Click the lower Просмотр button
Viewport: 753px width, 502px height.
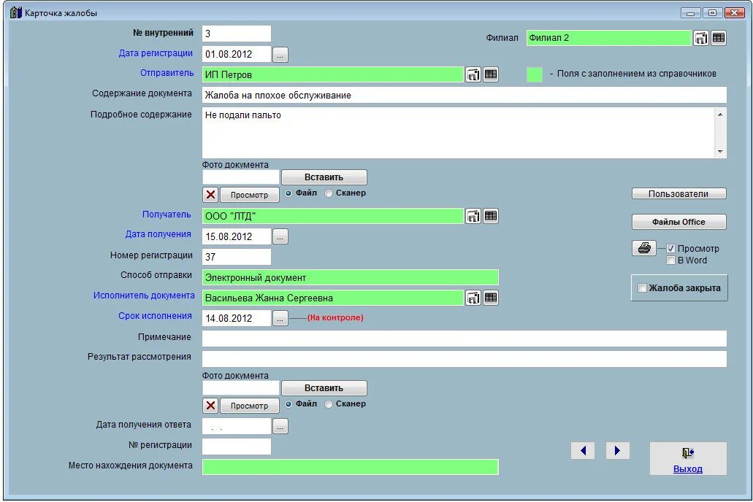coord(249,406)
